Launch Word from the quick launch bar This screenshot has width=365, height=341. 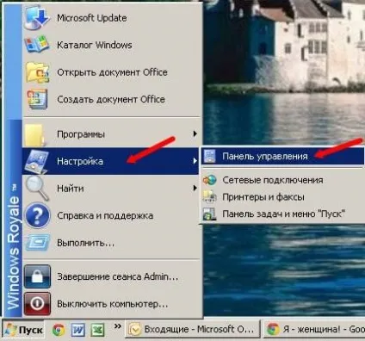point(78,330)
